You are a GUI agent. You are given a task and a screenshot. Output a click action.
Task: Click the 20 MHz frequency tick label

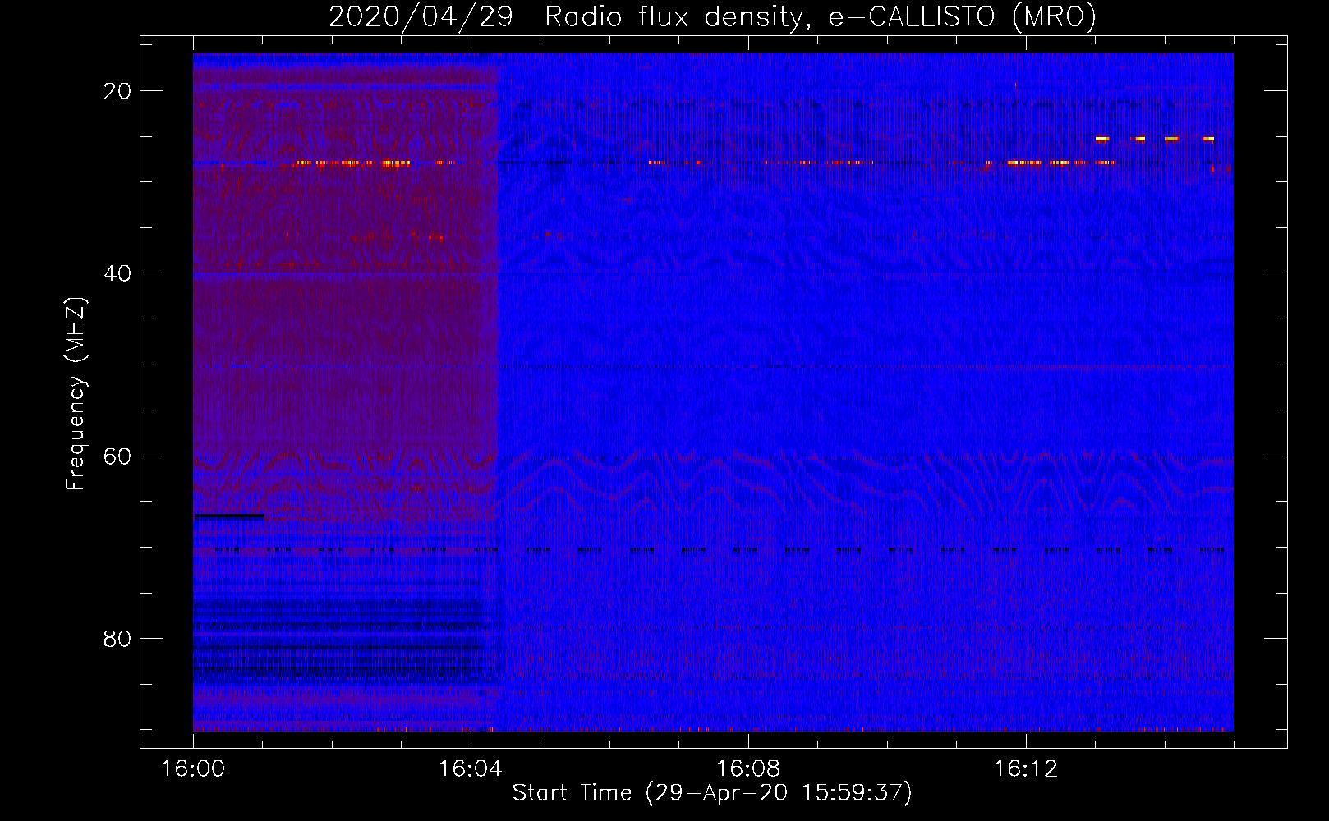[x=117, y=91]
